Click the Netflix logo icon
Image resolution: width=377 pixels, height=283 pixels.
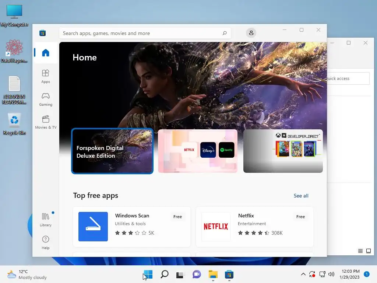pos(216,227)
